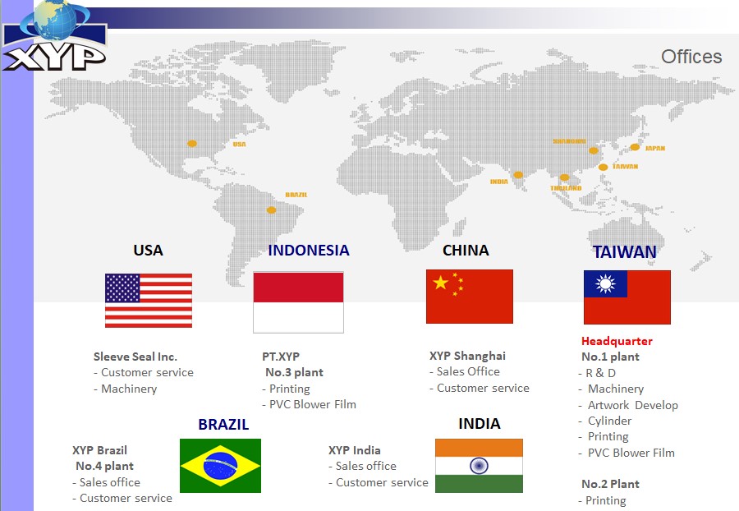Click 'Sales office' under XYP India
Image resolution: width=739 pixels, height=511 pixels.
coord(365,466)
